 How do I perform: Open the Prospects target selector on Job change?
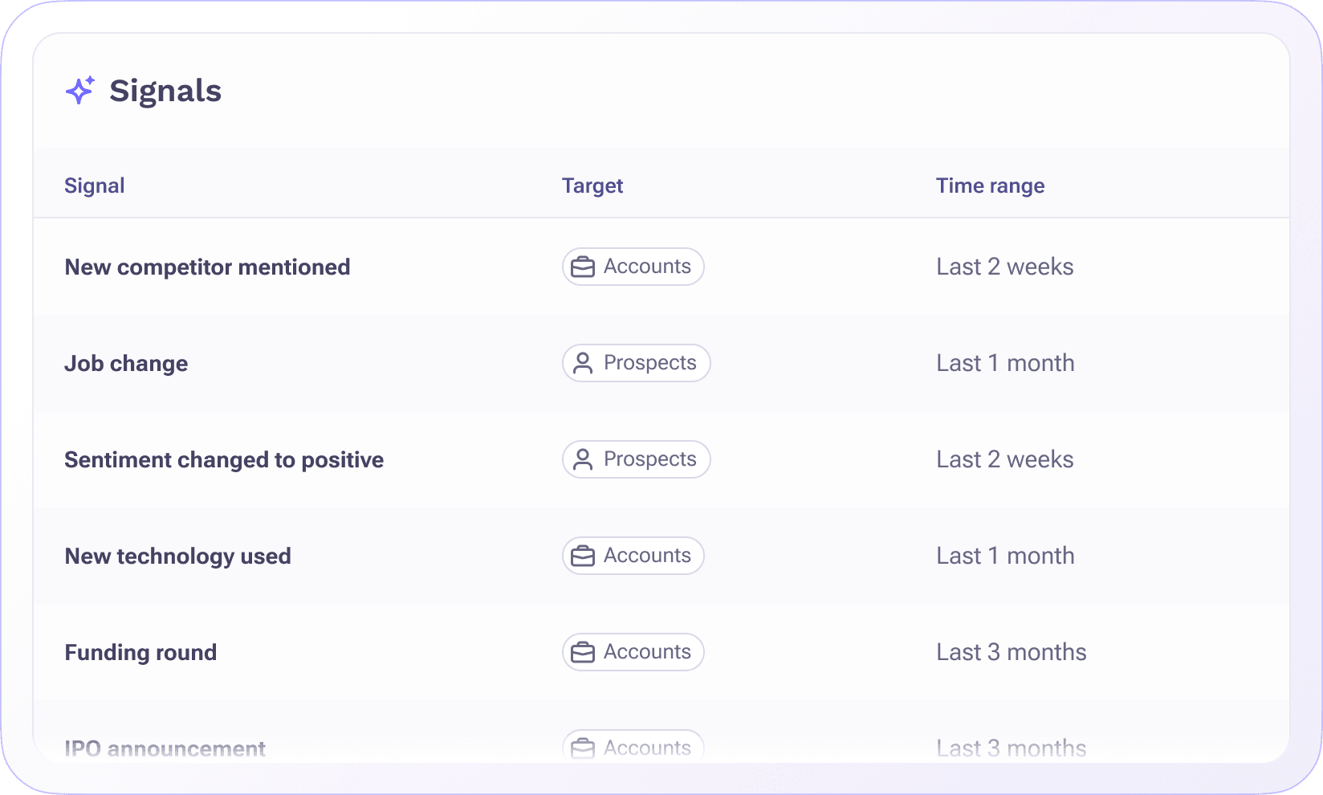coord(636,363)
